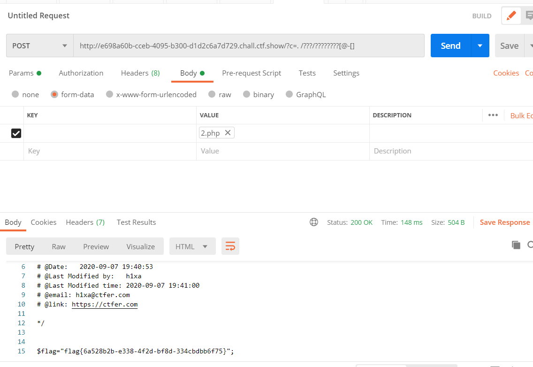Viewport: 533px width, 367px height.
Task: Click the Save button
Action: pyautogui.click(x=509, y=46)
